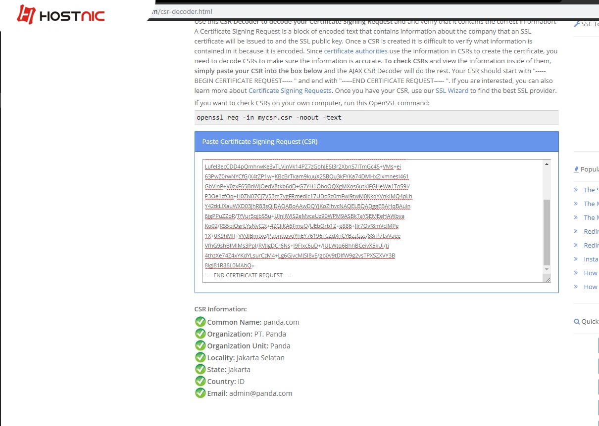This screenshot has height=426, width=599.
Task: Click the SSL Tools wrench icon
Action: [578, 23]
